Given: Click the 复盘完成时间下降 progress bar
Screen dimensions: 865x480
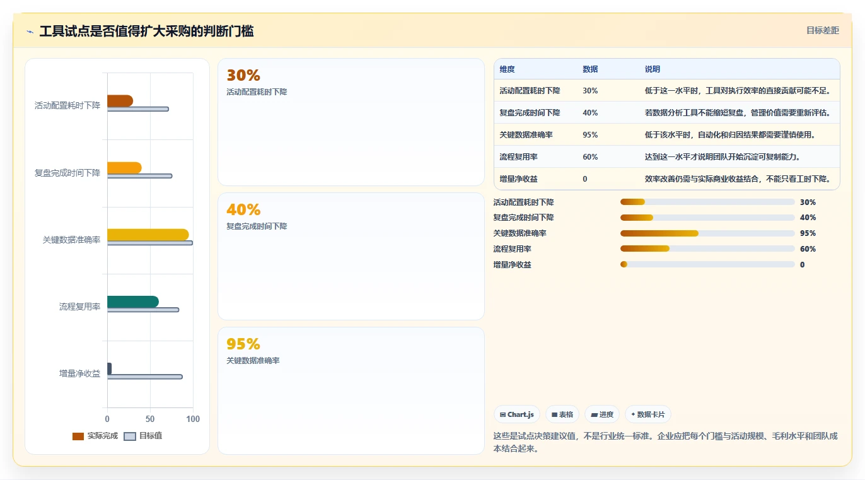Looking at the screenshot, I should 707,218.
